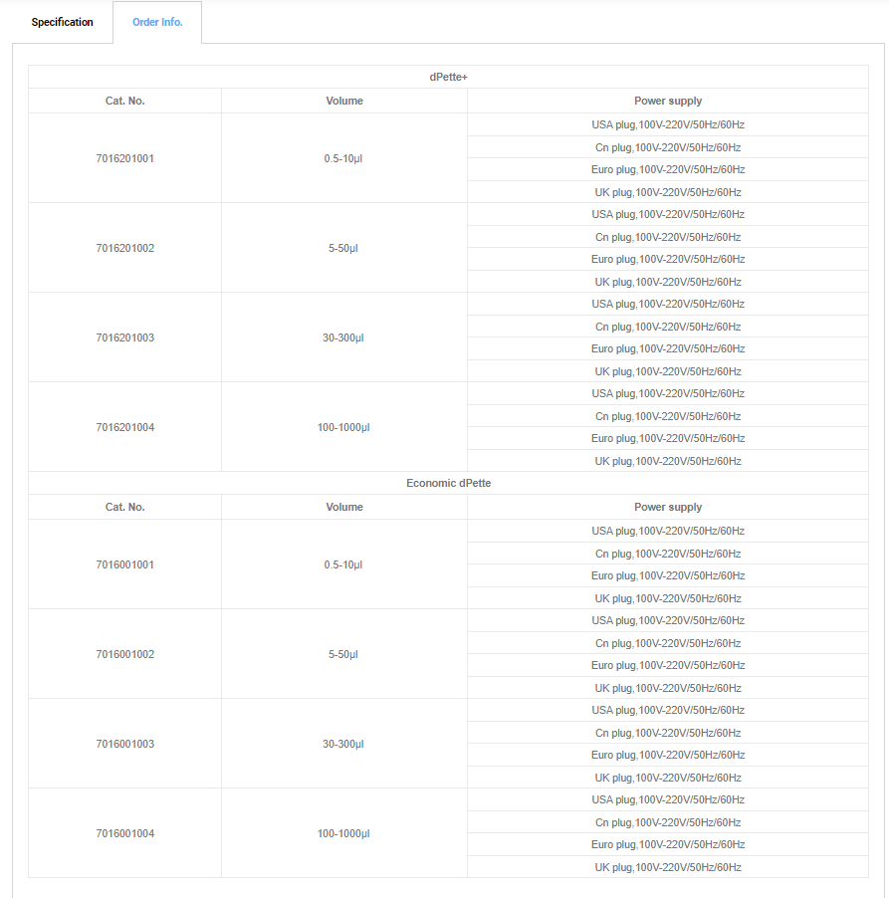Image resolution: width=889 pixels, height=898 pixels.
Task: Switch to the Specification tab
Action: [x=62, y=22]
